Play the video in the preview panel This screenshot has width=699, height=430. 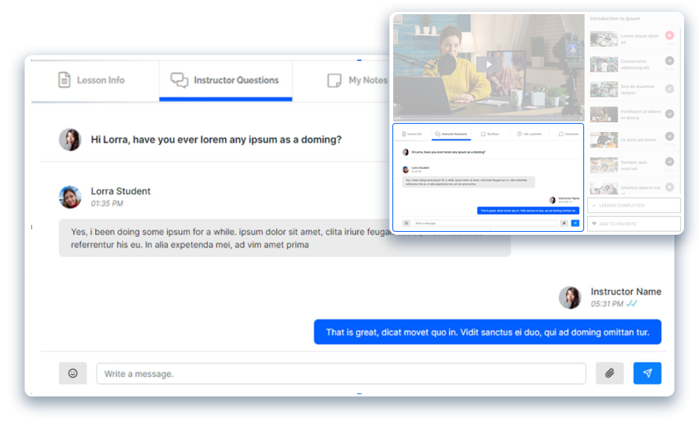point(489,64)
